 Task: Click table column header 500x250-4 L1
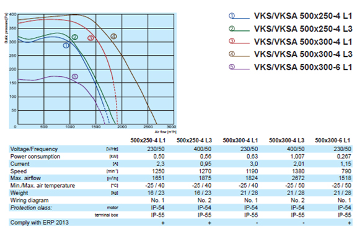coord(148,141)
